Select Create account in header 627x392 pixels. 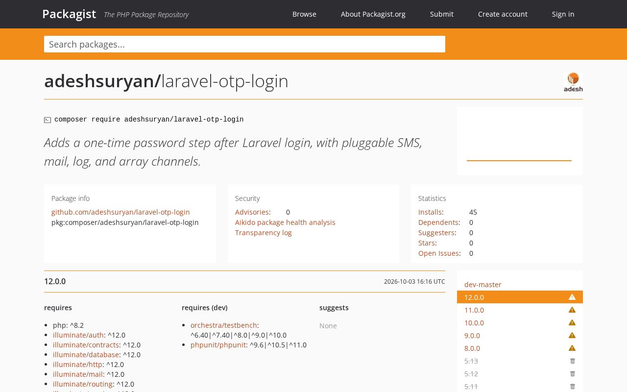point(503,14)
